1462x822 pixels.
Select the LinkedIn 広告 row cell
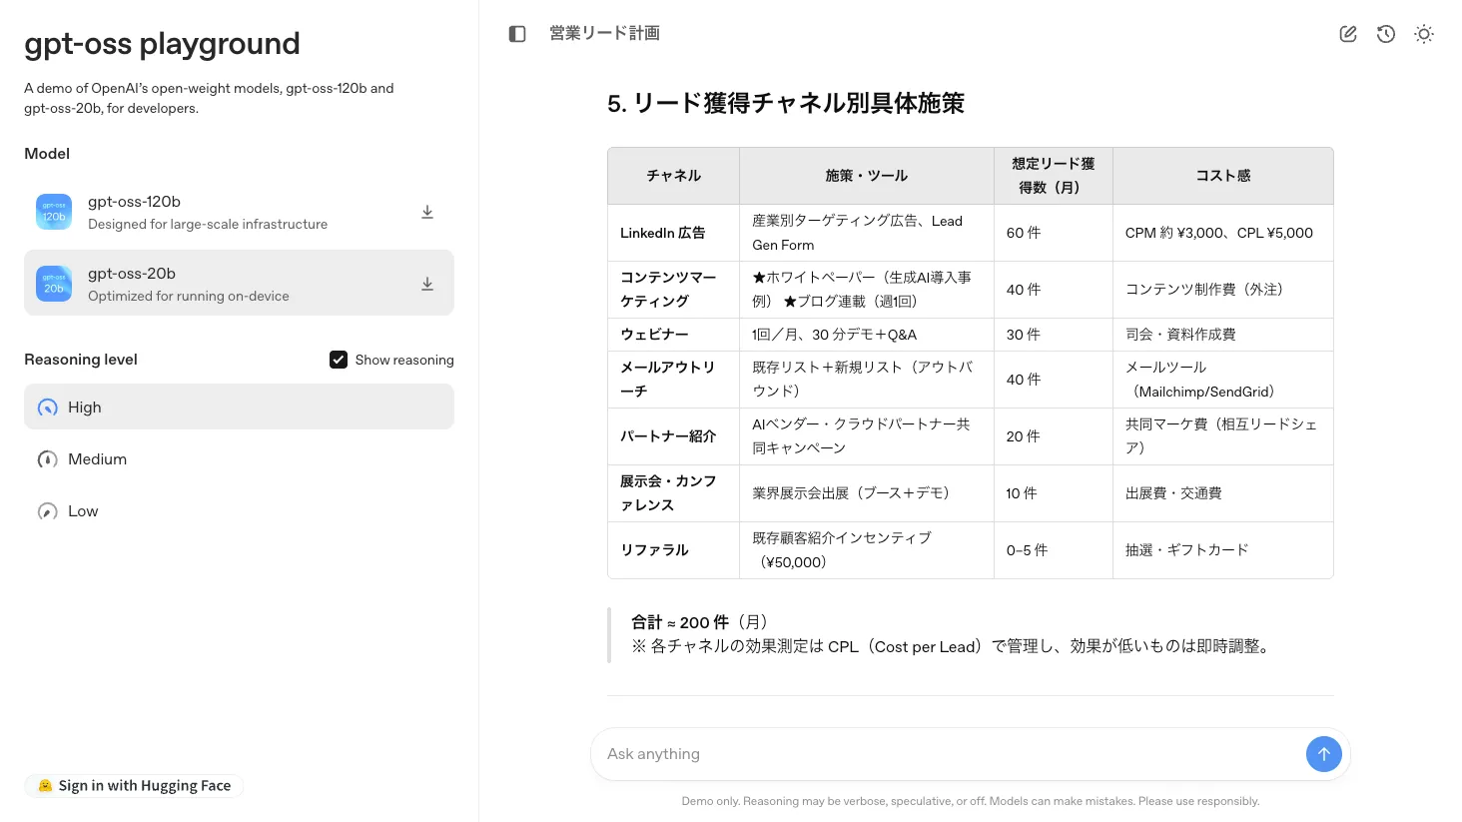coord(674,233)
